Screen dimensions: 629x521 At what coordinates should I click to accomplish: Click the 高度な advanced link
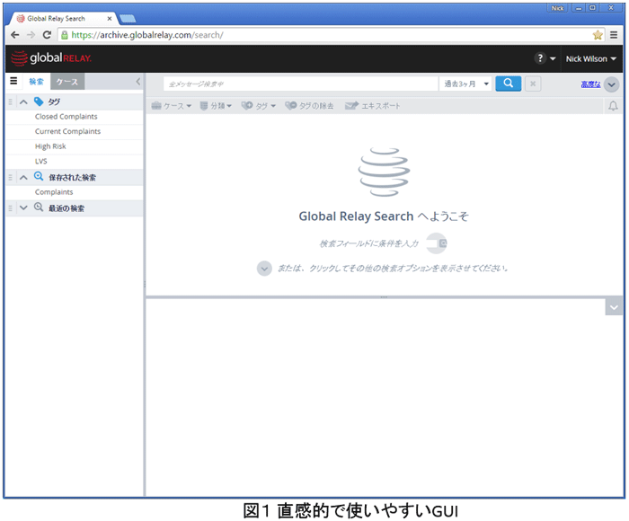point(591,84)
